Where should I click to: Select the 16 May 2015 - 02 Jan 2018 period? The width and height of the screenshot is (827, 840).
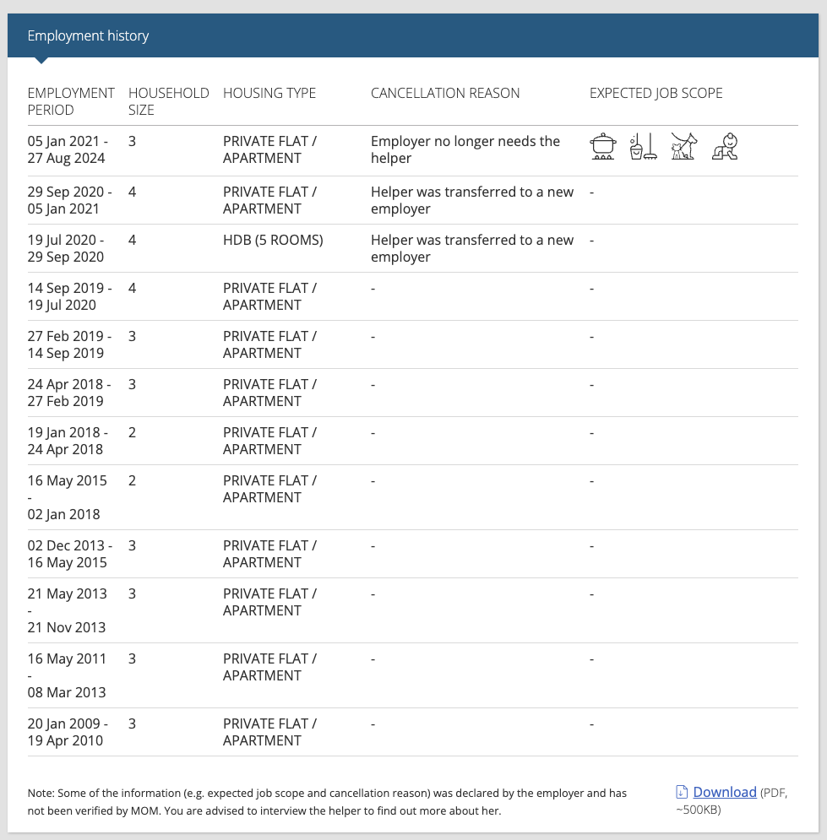(x=67, y=497)
